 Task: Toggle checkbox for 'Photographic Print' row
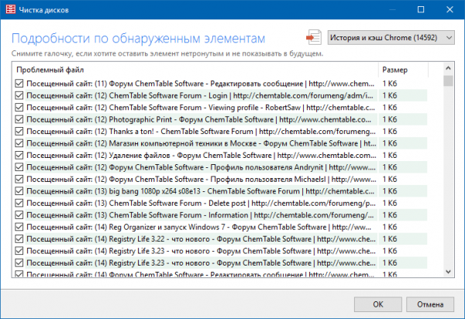point(19,119)
